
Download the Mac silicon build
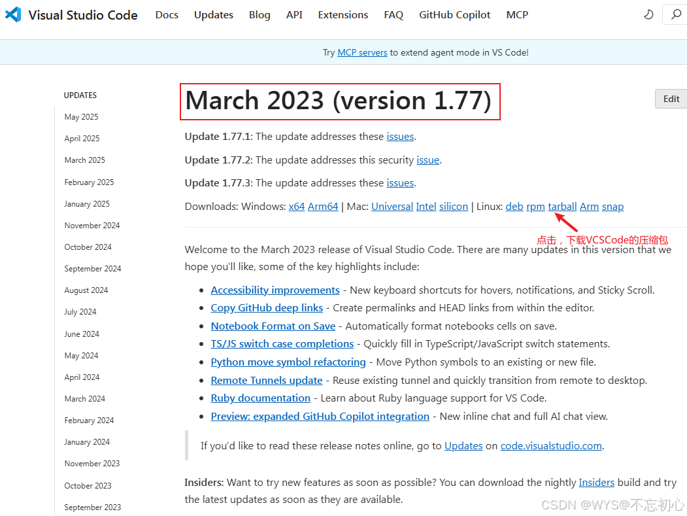[x=454, y=207]
